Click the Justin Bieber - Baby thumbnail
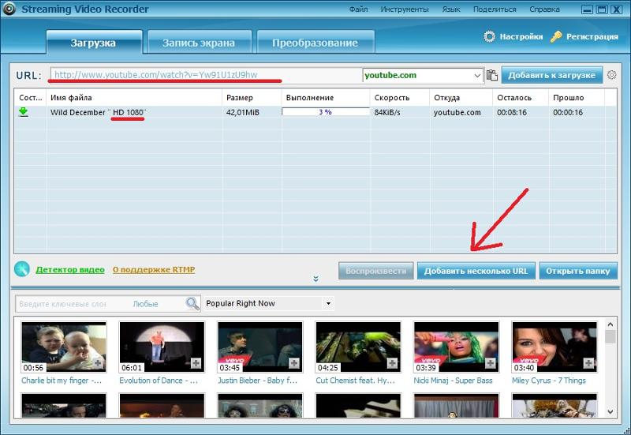This screenshot has height=435, width=631. pyautogui.click(x=260, y=347)
